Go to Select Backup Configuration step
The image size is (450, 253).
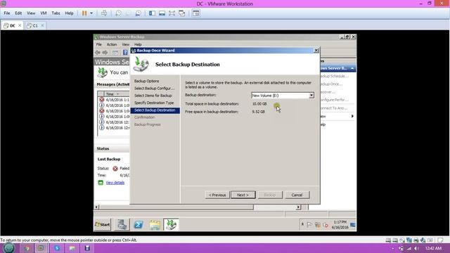(155, 89)
